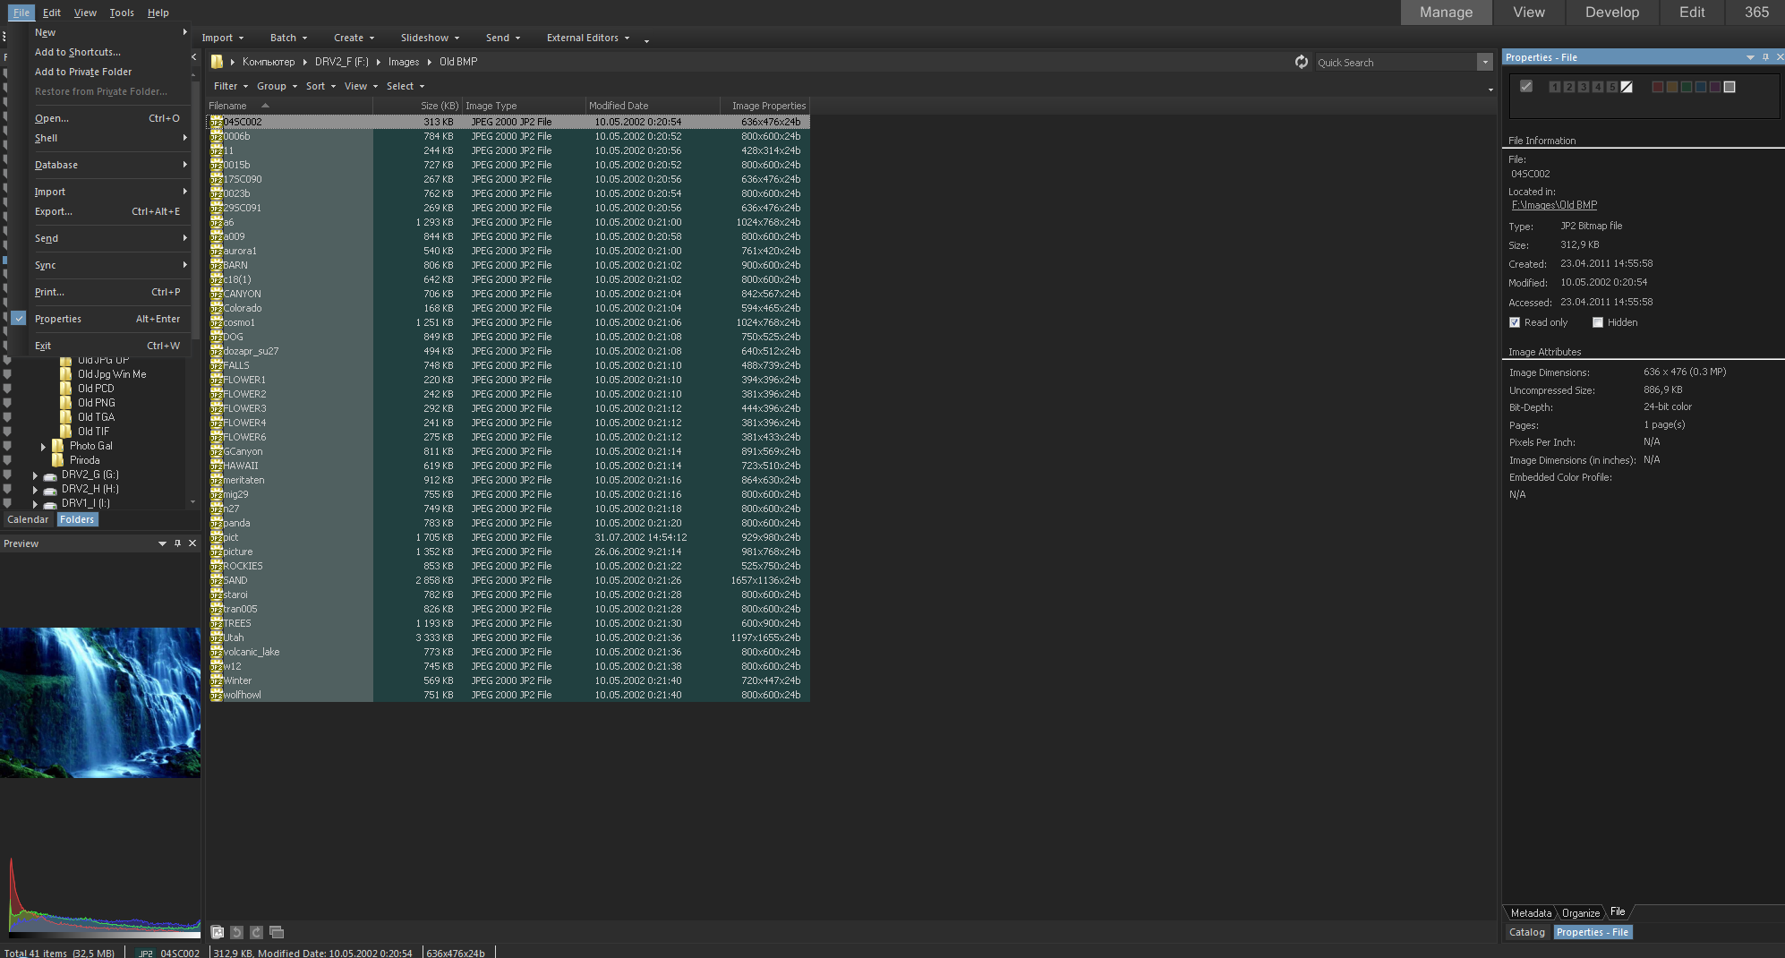Open the Filter dropdown
Screen dimensions: 1785x958
click(230, 86)
